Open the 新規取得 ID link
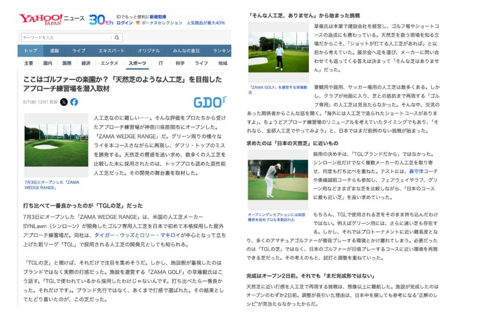Viewport: 477px width, 318px height. (x=158, y=17)
